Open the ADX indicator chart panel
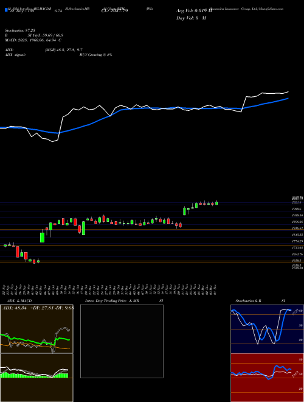This screenshot has width=304, height=402. (x=36, y=329)
